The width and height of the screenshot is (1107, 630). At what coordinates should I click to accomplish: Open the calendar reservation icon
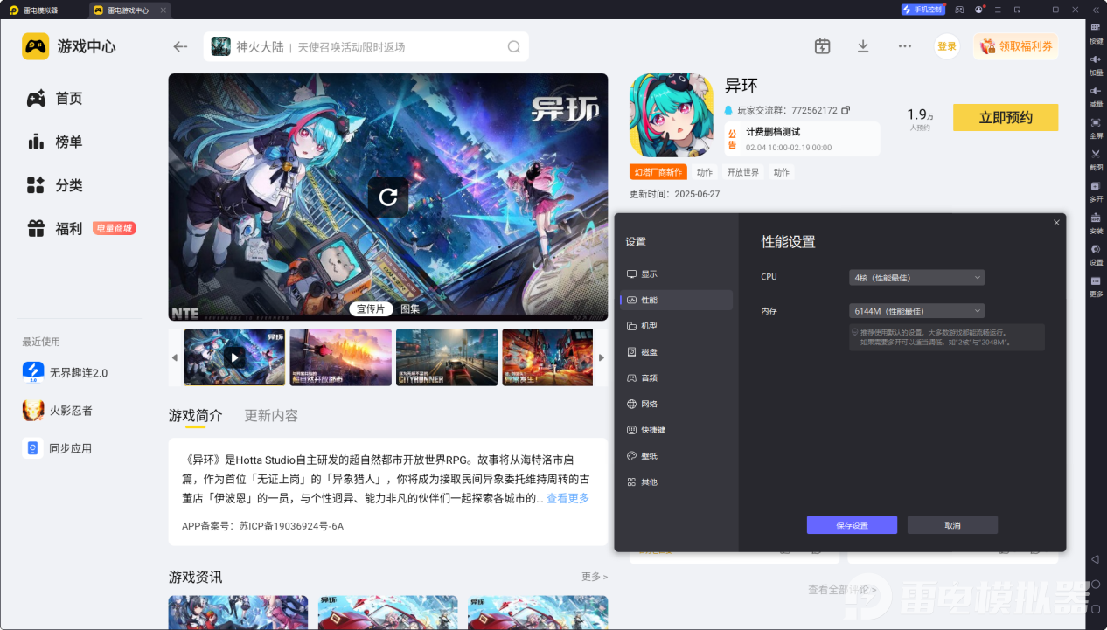(x=822, y=46)
